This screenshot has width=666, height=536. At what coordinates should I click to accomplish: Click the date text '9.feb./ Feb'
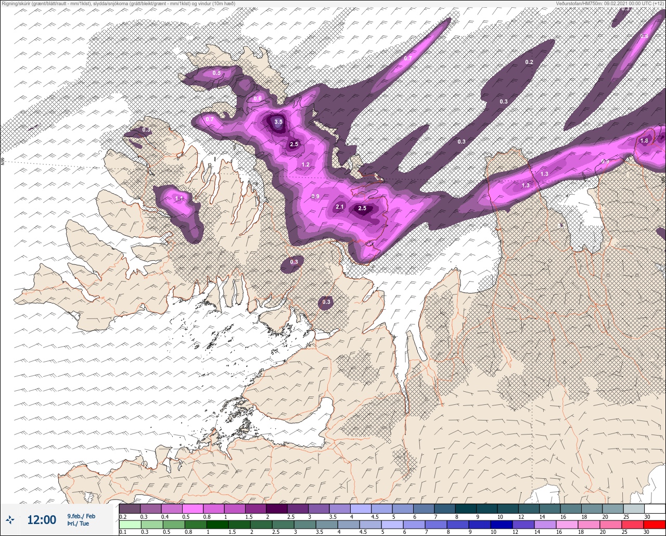[81, 516]
